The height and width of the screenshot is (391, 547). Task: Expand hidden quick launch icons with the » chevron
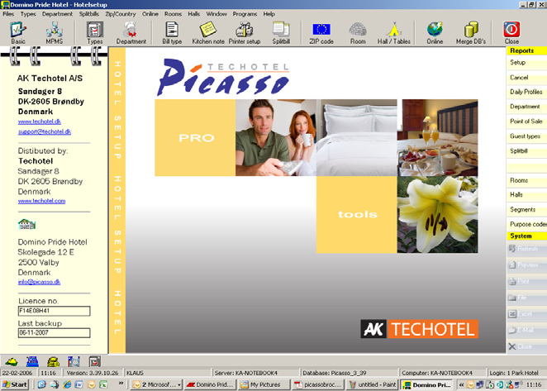click(121, 384)
